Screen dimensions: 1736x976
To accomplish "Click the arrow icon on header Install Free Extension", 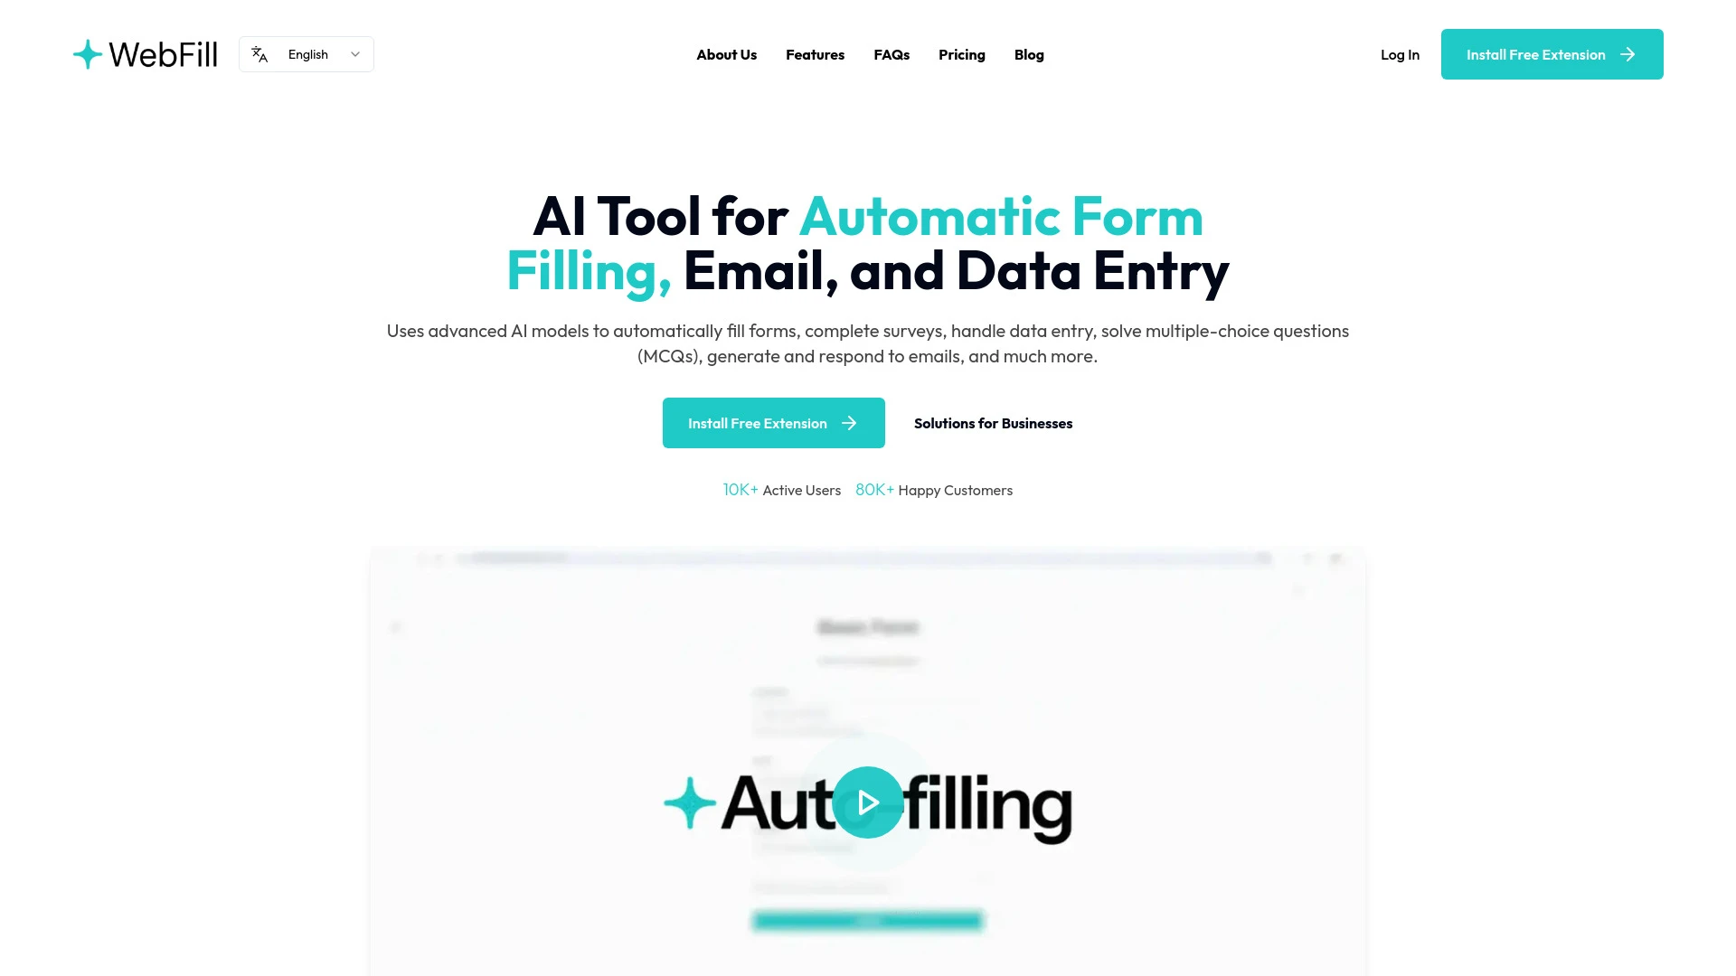I will [1627, 53].
